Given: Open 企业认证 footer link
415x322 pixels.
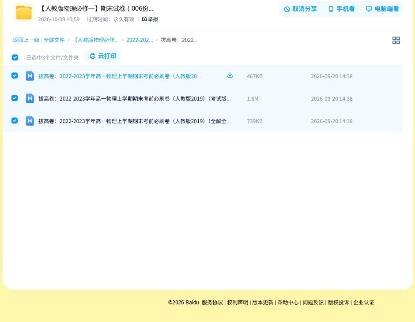Looking at the screenshot, I should pos(364,303).
